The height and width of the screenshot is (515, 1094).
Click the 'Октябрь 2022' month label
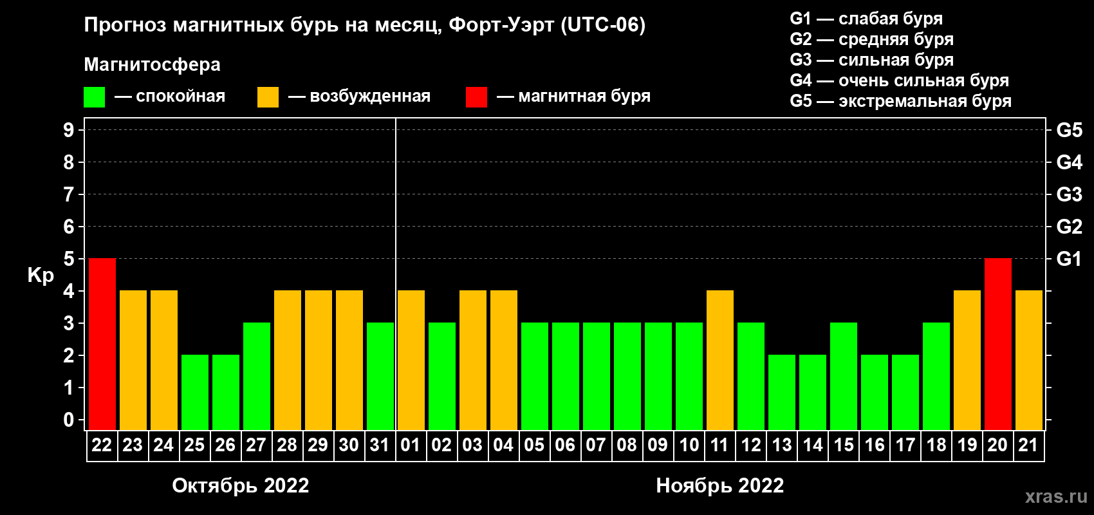tap(241, 485)
